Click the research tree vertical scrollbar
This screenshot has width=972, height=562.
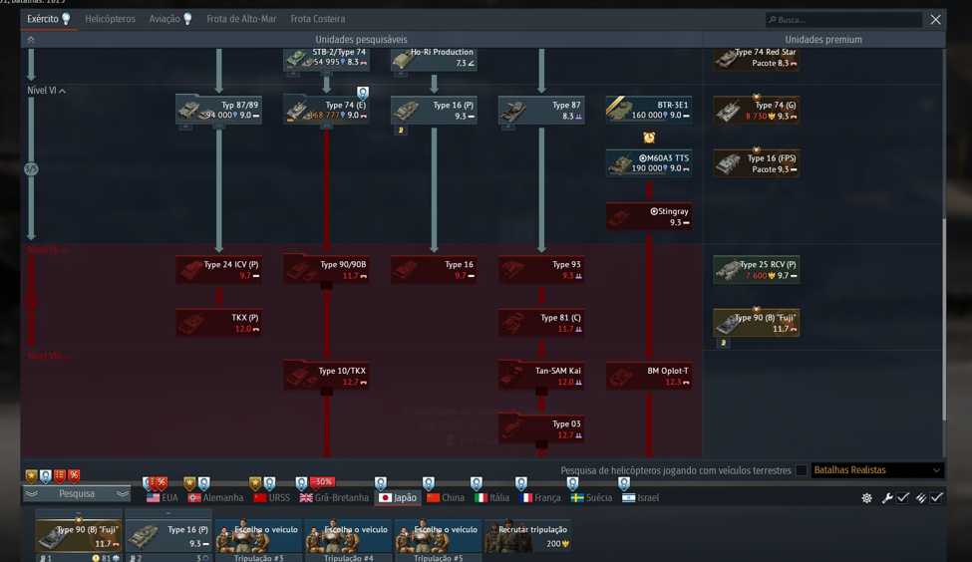(x=944, y=320)
